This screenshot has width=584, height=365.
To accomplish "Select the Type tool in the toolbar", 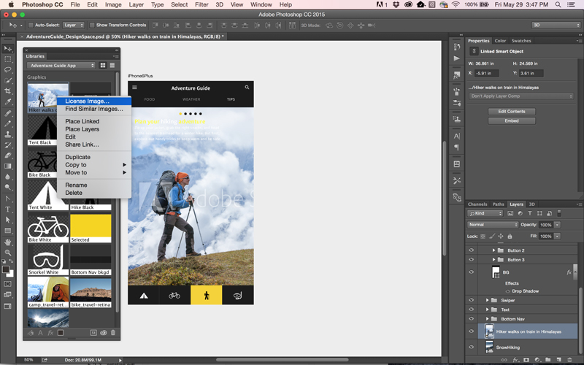I will pyautogui.click(x=8, y=210).
